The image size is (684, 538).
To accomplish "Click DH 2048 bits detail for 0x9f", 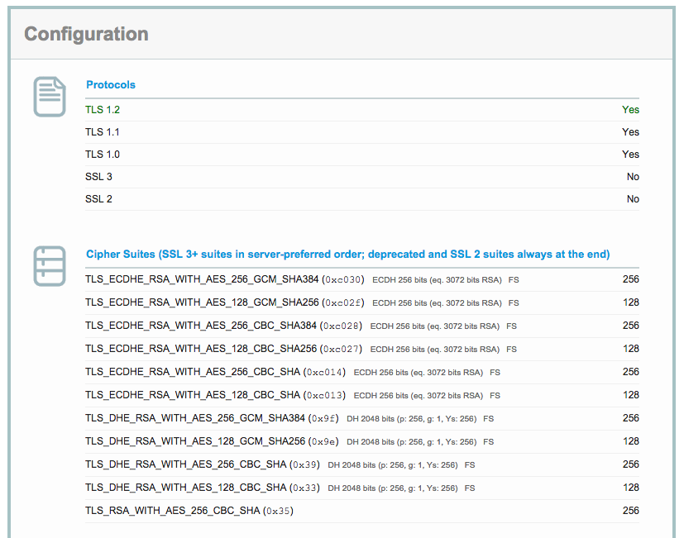I will [412, 418].
